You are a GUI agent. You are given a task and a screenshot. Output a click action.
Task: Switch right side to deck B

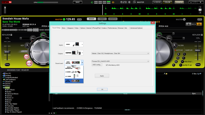tap(189, 24)
